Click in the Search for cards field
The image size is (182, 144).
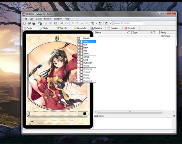[x=128, y=23]
